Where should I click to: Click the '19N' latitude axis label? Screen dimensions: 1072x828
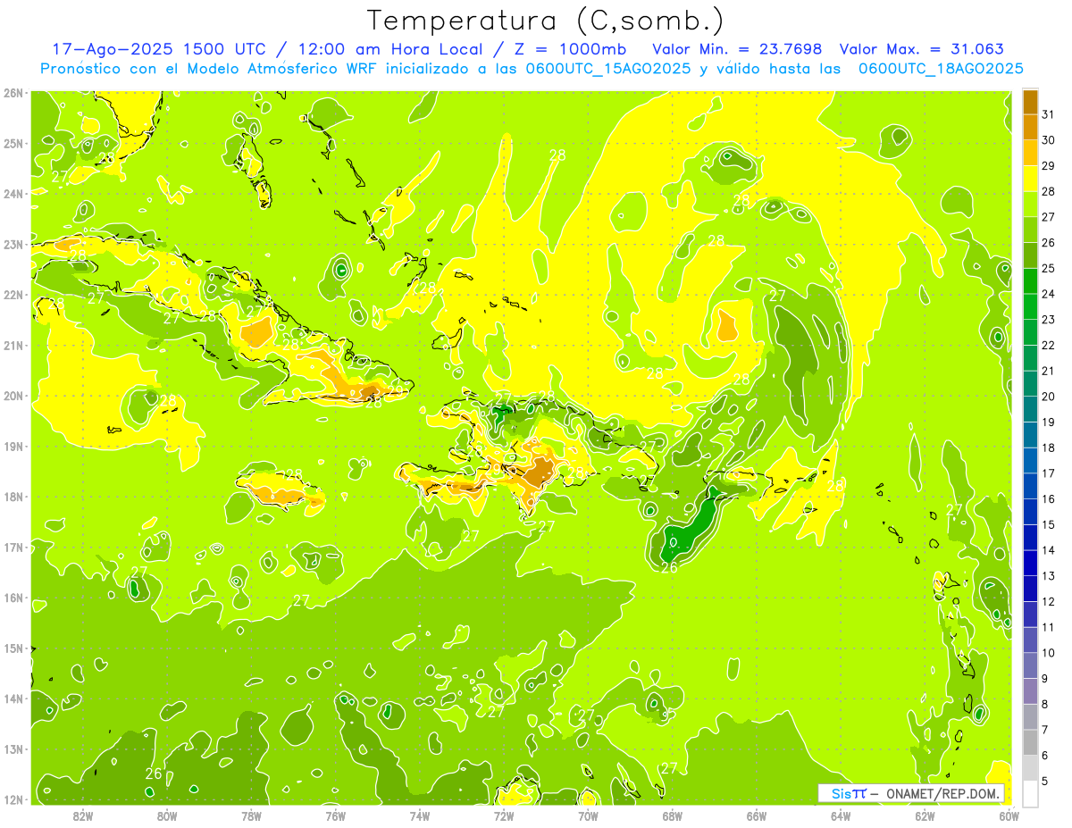click(14, 446)
